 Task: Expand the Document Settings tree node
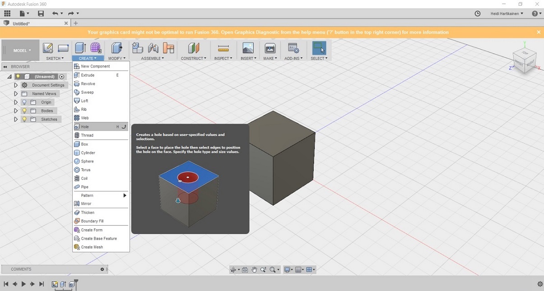(16, 85)
